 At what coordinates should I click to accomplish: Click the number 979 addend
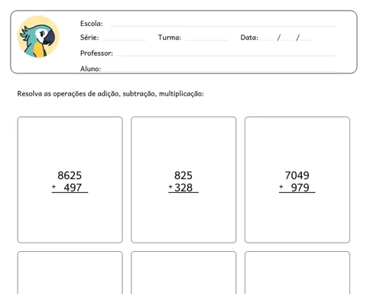coord(300,188)
